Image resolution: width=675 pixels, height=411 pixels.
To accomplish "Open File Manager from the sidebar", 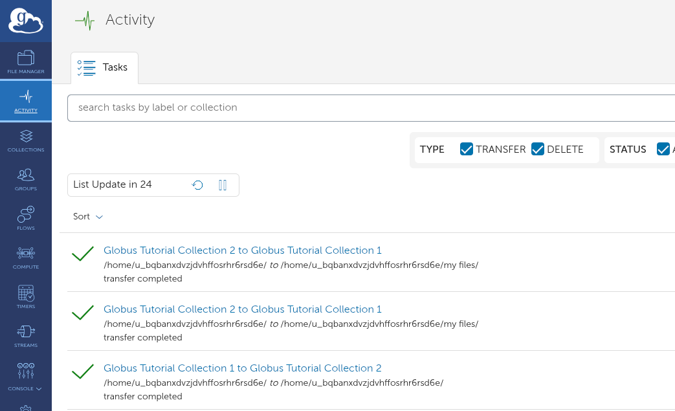I will coord(26,61).
